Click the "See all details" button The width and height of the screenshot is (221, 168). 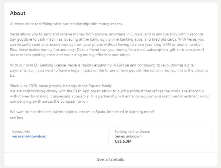110,159
